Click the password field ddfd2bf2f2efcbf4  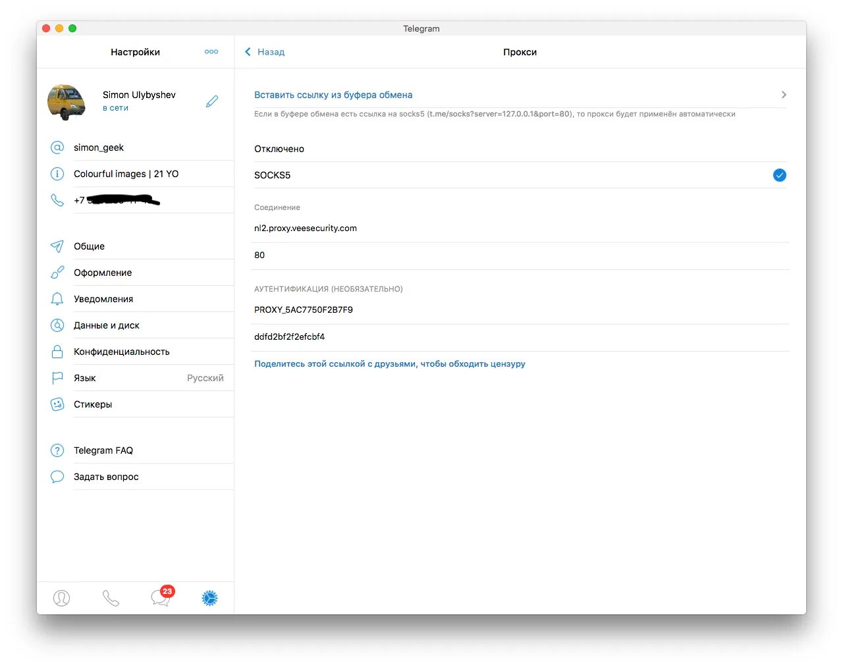[x=520, y=337]
